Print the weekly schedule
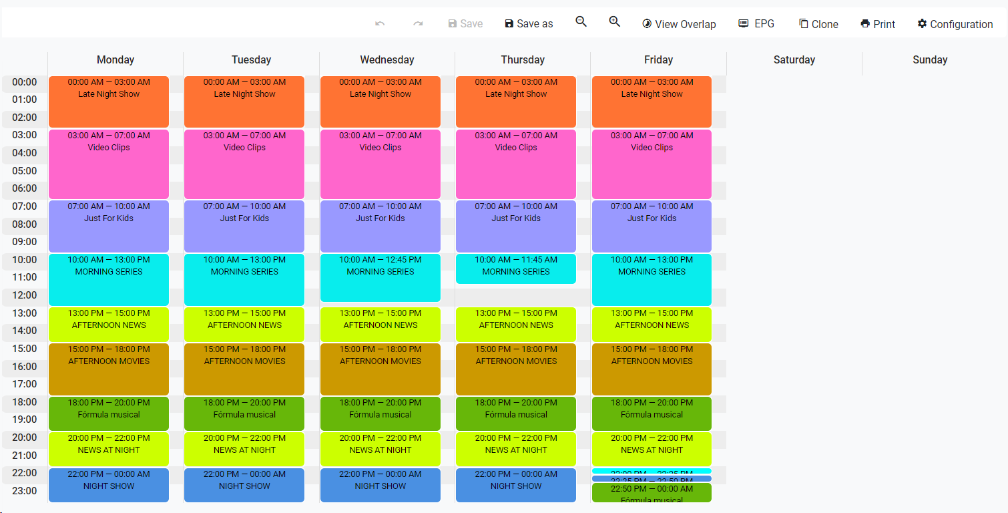The width and height of the screenshot is (1008, 513). point(878,24)
